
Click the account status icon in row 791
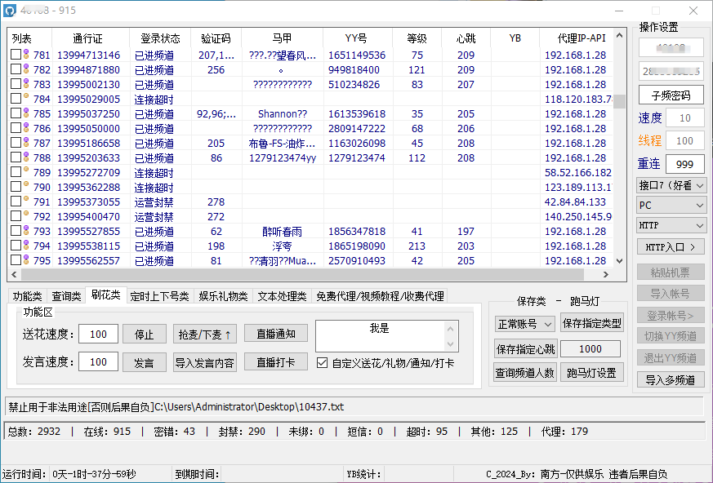[x=26, y=200]
